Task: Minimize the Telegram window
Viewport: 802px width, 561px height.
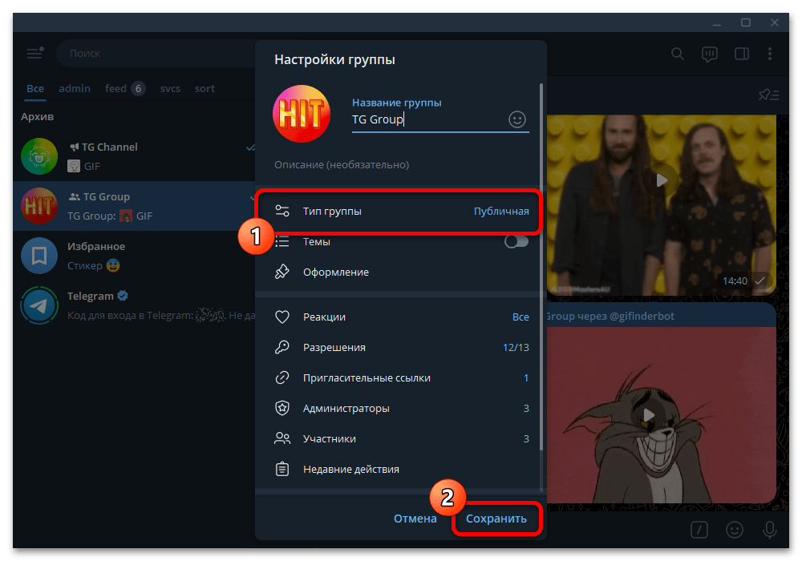Action: point(716,23)
